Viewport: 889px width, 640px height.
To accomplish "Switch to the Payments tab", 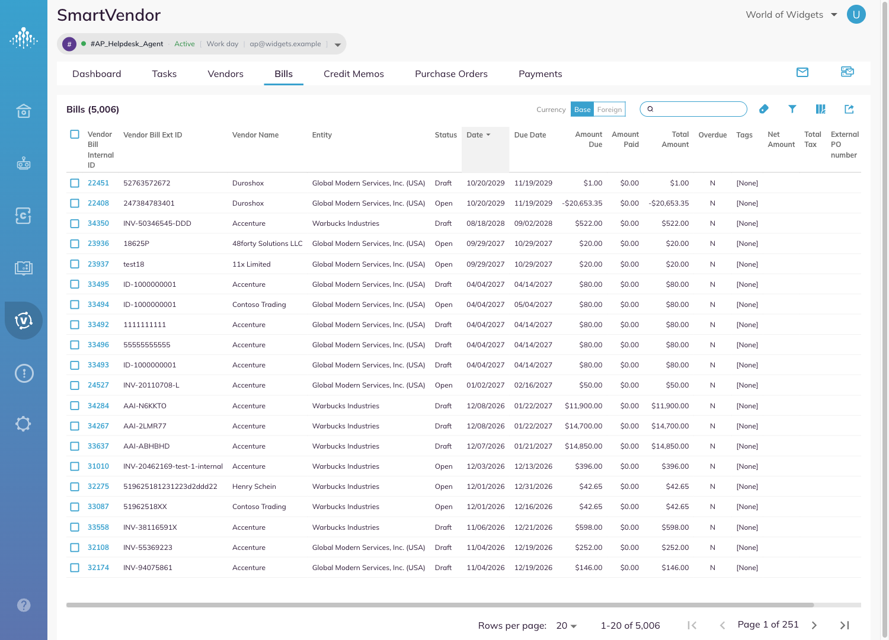I will point(540,74).
